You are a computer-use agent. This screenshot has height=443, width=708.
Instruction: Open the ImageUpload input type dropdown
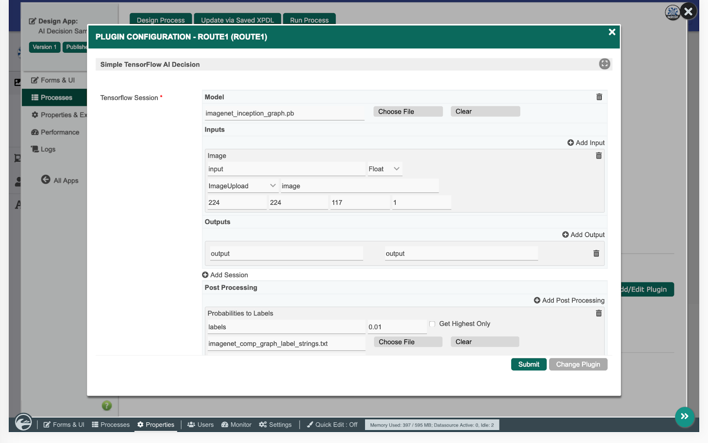(242, 186)
